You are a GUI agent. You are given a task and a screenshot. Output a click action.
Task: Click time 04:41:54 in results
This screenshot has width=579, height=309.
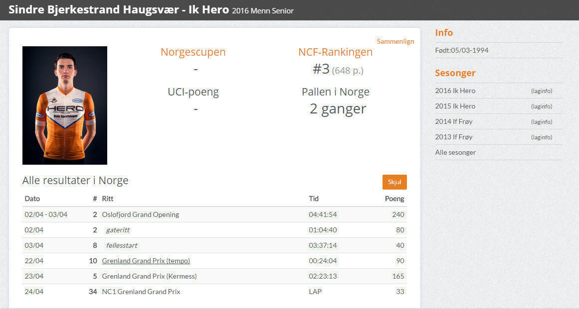(323, 214)
